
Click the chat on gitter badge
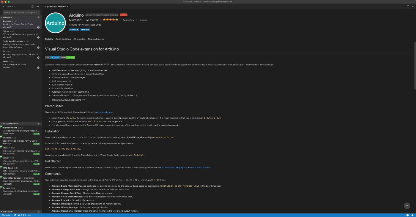point(52,57)
